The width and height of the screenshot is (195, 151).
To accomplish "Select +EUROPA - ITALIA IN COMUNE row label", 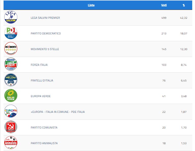I will point(58,112).
